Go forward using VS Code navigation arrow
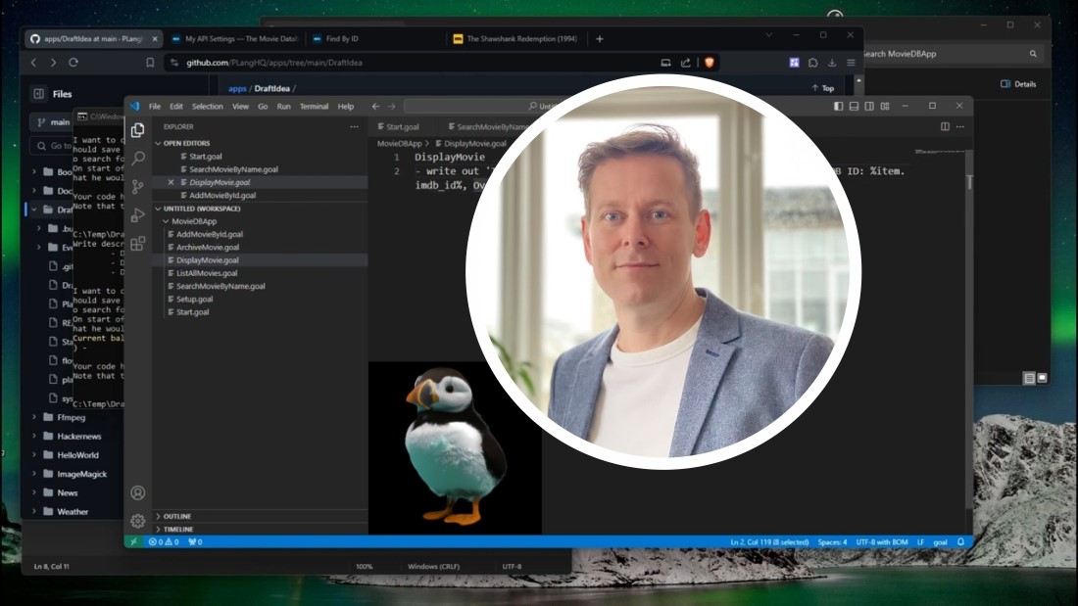The image size is (1078, 606). pyautogui.click(x=392, y=106)
